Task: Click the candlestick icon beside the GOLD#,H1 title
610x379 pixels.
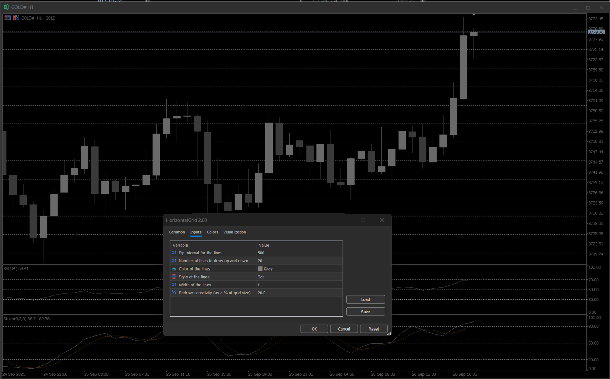Action: (x=6, y=7)
